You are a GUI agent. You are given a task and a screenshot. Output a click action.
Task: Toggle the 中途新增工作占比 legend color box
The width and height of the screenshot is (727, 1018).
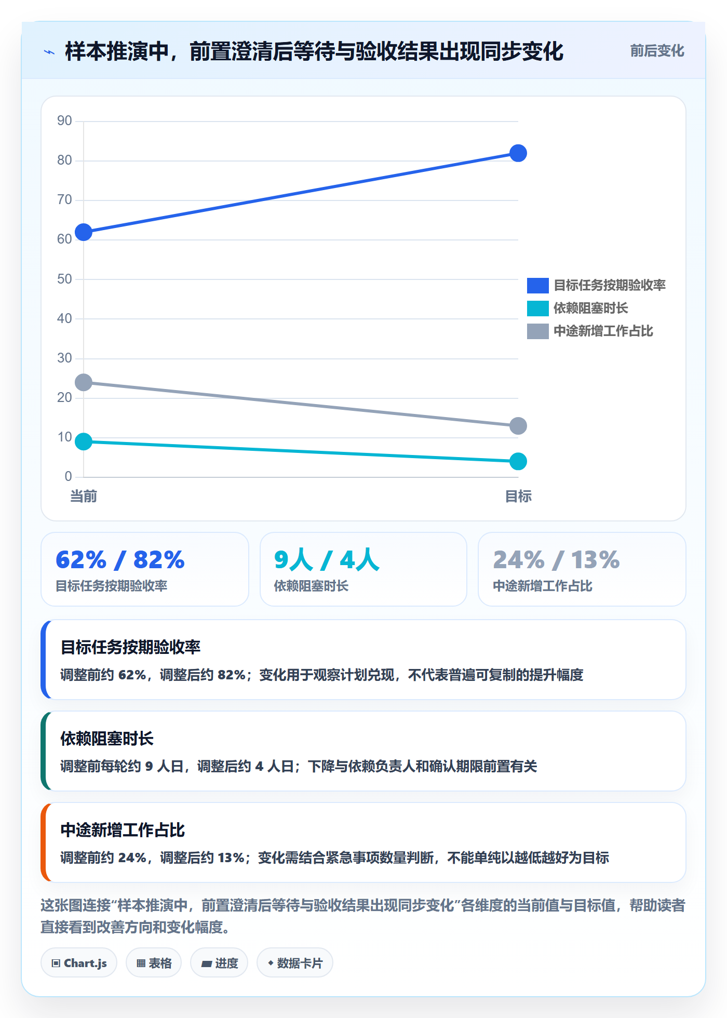point(537,331)
